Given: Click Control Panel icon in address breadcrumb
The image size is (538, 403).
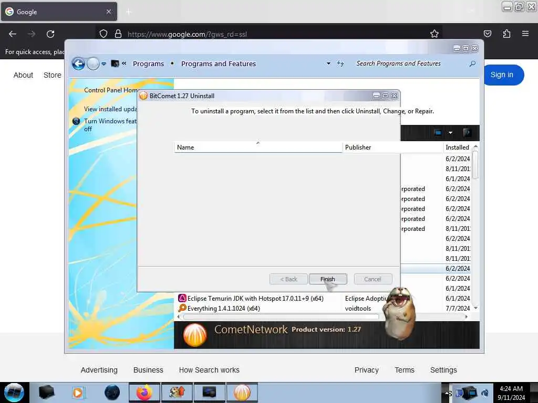Looking at the screenshot, I should pos(115,63).
